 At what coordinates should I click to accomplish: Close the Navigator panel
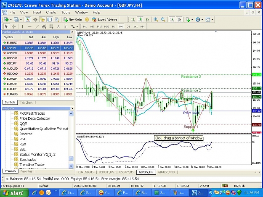(72, 108)
